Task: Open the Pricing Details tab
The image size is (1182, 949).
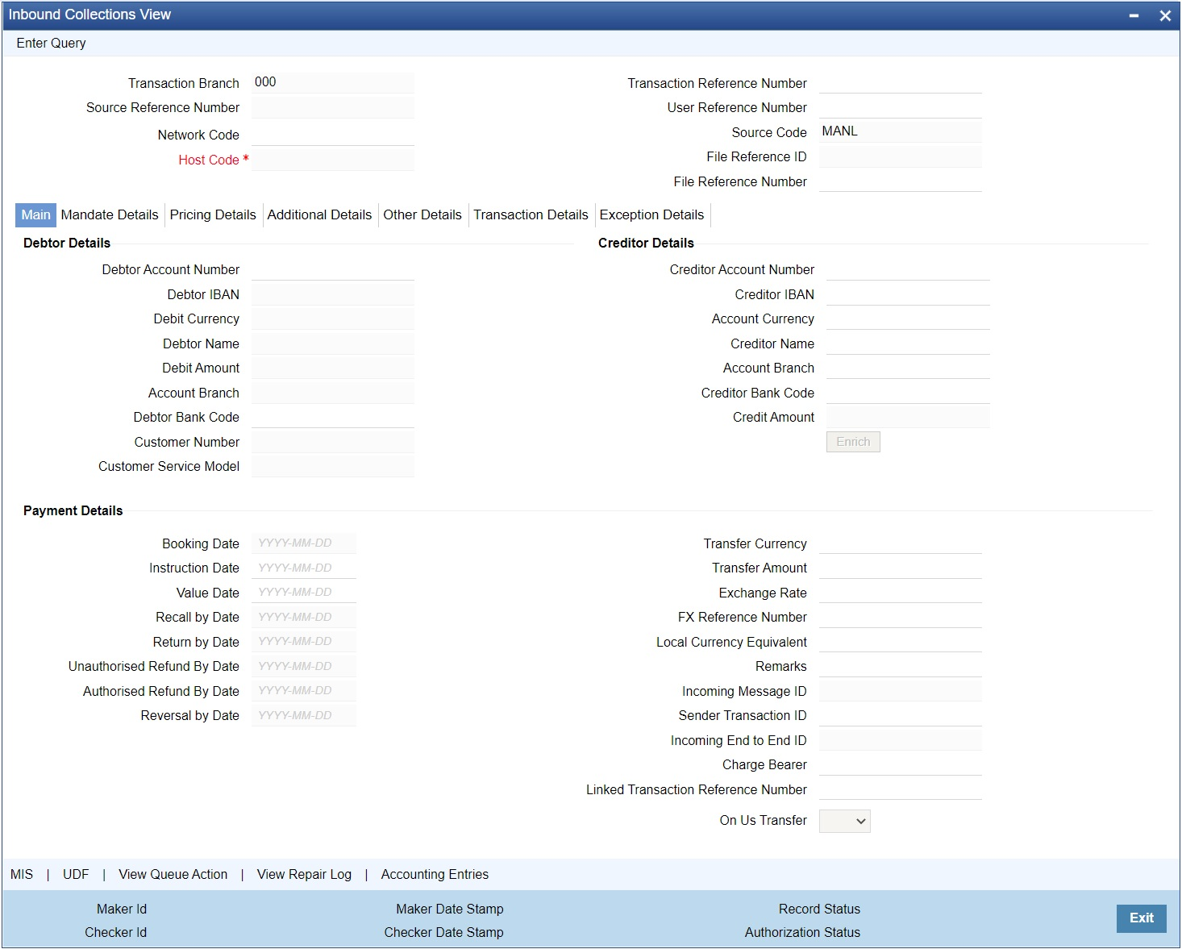Action: tap(212, 214)
